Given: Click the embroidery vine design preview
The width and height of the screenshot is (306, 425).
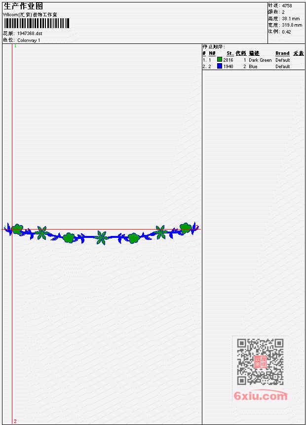Looking at the screenshot, I should pos(102,233).
